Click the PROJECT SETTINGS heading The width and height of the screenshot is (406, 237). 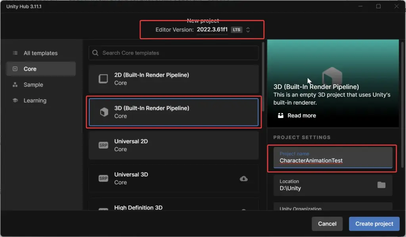pyautogui.click(x=302, y=138)
